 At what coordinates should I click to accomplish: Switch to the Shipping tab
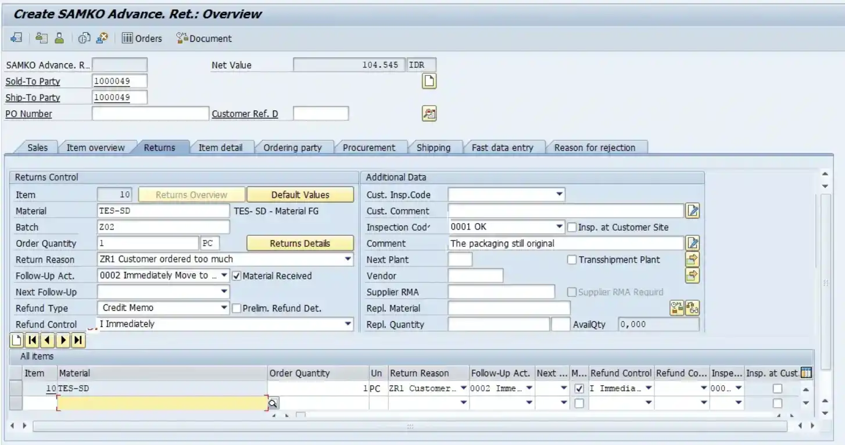435,148
